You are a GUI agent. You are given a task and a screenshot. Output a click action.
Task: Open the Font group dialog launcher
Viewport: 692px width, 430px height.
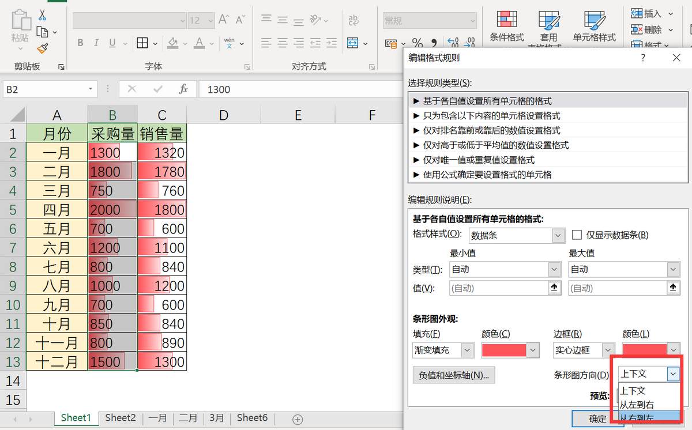coord(247,67)
